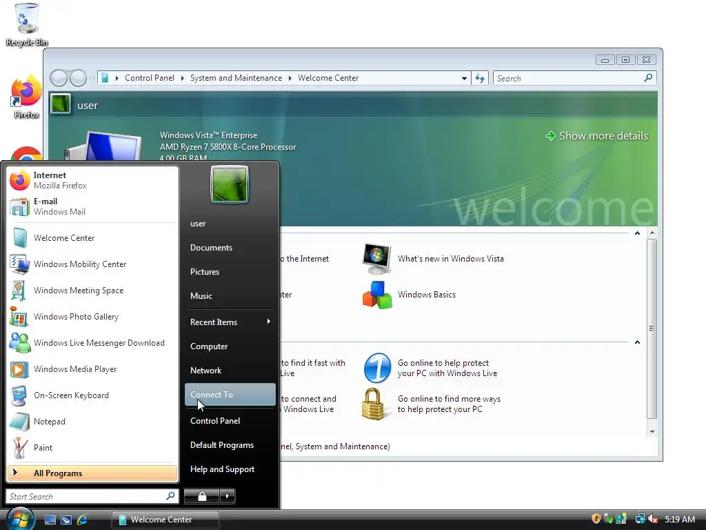The width and height of the screenshot is (706, 530).
Task: Open Mozilla Firefox from Start menu Internet entry
Action: (92, 180)
